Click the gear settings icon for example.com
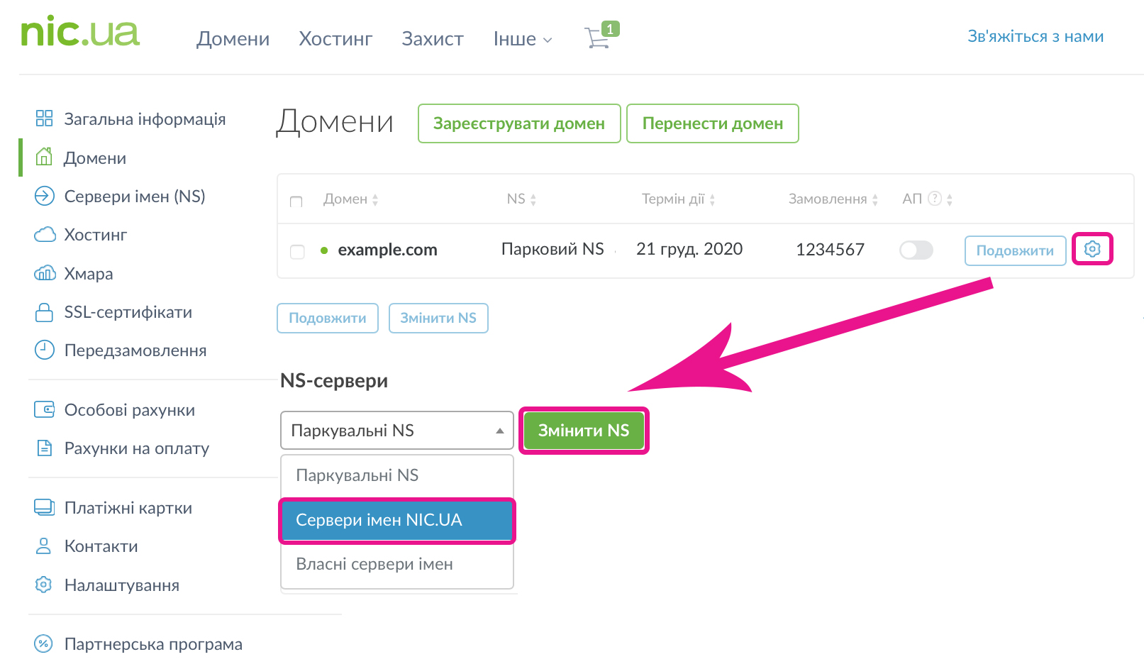 point(1092,249)
